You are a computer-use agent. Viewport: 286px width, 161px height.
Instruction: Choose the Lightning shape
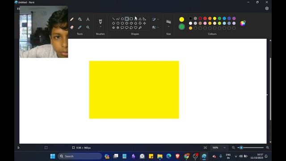(x=140, y=28)
